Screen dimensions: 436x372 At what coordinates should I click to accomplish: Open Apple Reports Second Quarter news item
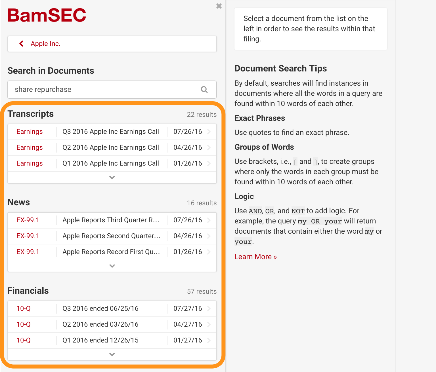point(112,236)
